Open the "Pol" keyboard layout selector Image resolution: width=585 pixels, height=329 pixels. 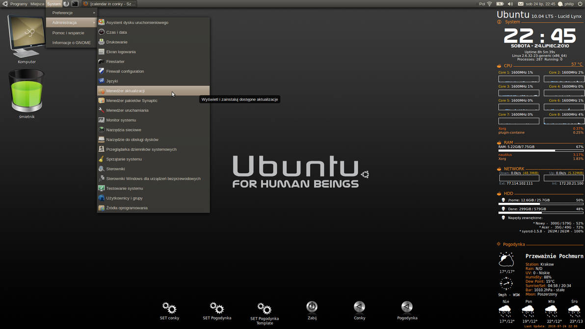pos(482,3)
